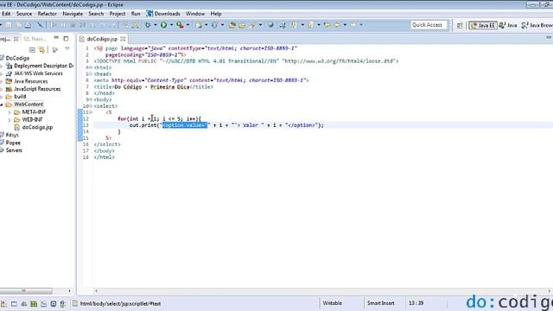
Task: Switch to the Navigator view tab
Action: coord(35,39)
